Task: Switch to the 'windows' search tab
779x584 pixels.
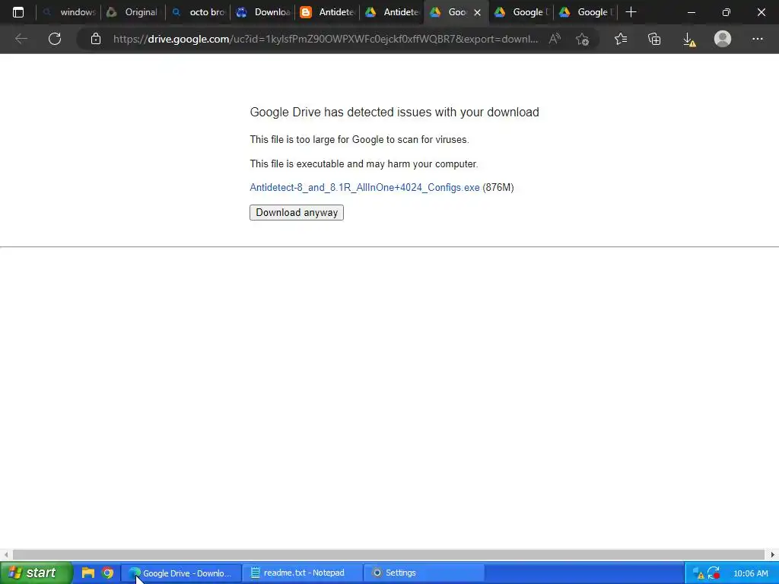Action: (x=68, y=12)
